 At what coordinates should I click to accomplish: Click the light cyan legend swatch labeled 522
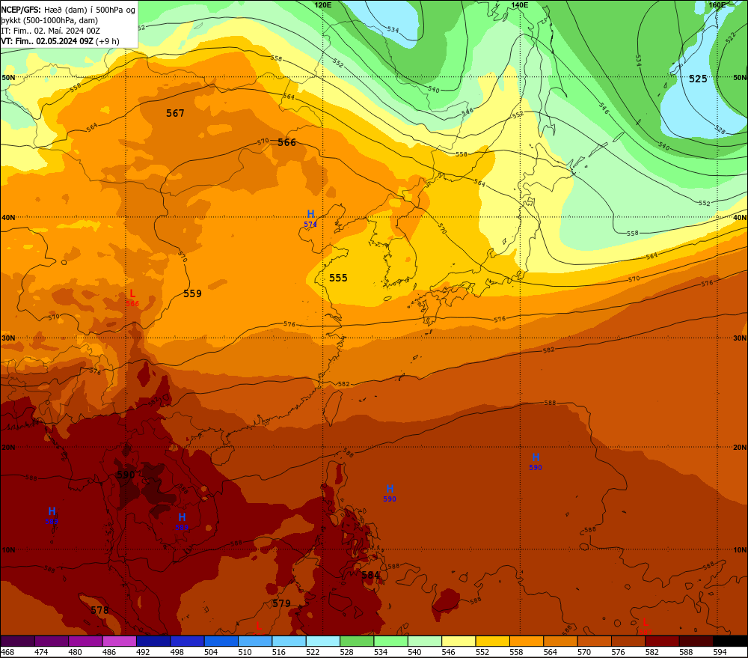coord(323,642)
